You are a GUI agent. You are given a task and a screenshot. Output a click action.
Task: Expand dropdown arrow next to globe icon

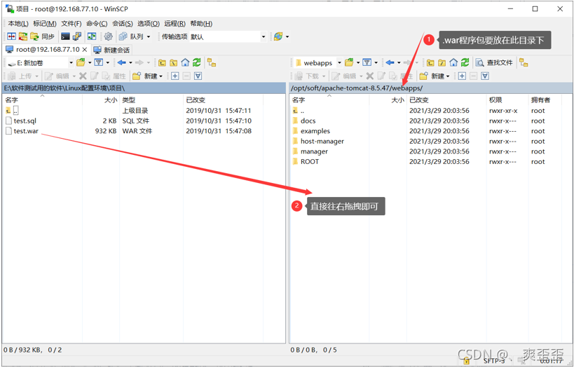(287, 36)
